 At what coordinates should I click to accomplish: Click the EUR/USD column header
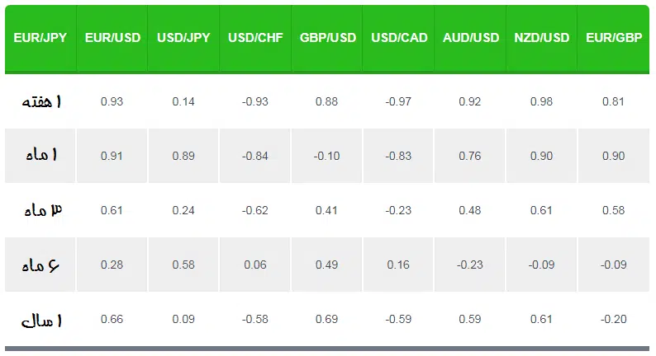pyautogui.click(x=112, y=39)
